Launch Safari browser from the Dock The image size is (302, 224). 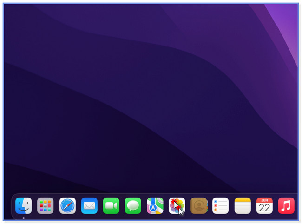[x=67, y=206]
